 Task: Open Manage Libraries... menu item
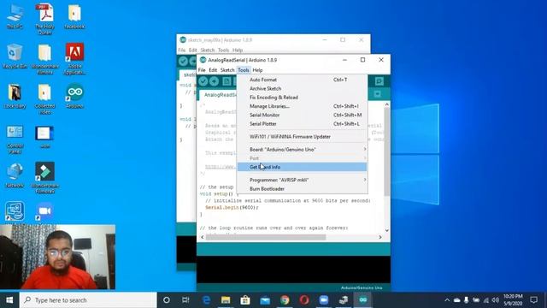(x=302, y=106)
